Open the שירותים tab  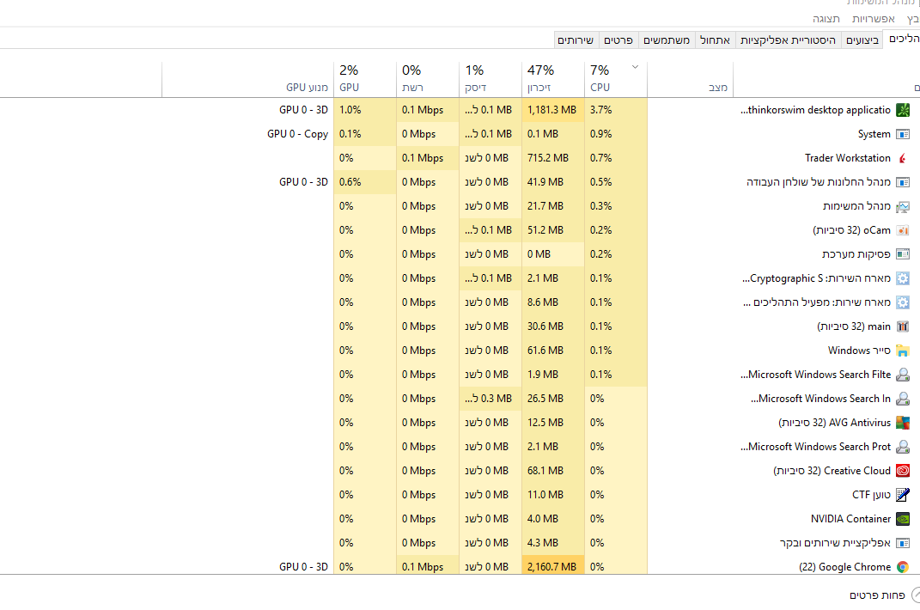pos(576,40)
